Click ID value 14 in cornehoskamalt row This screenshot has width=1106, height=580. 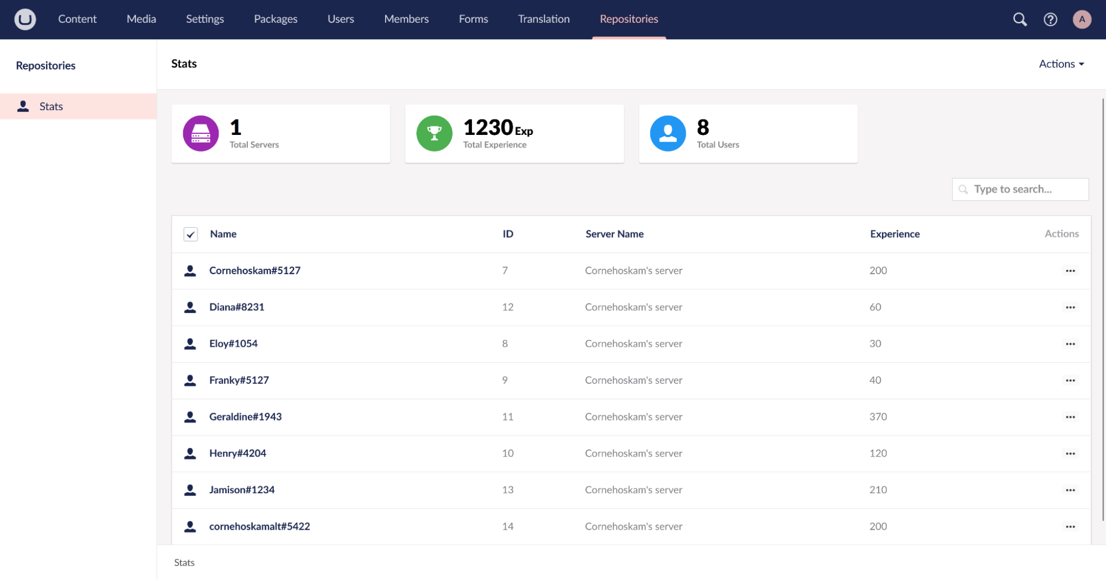507,526
